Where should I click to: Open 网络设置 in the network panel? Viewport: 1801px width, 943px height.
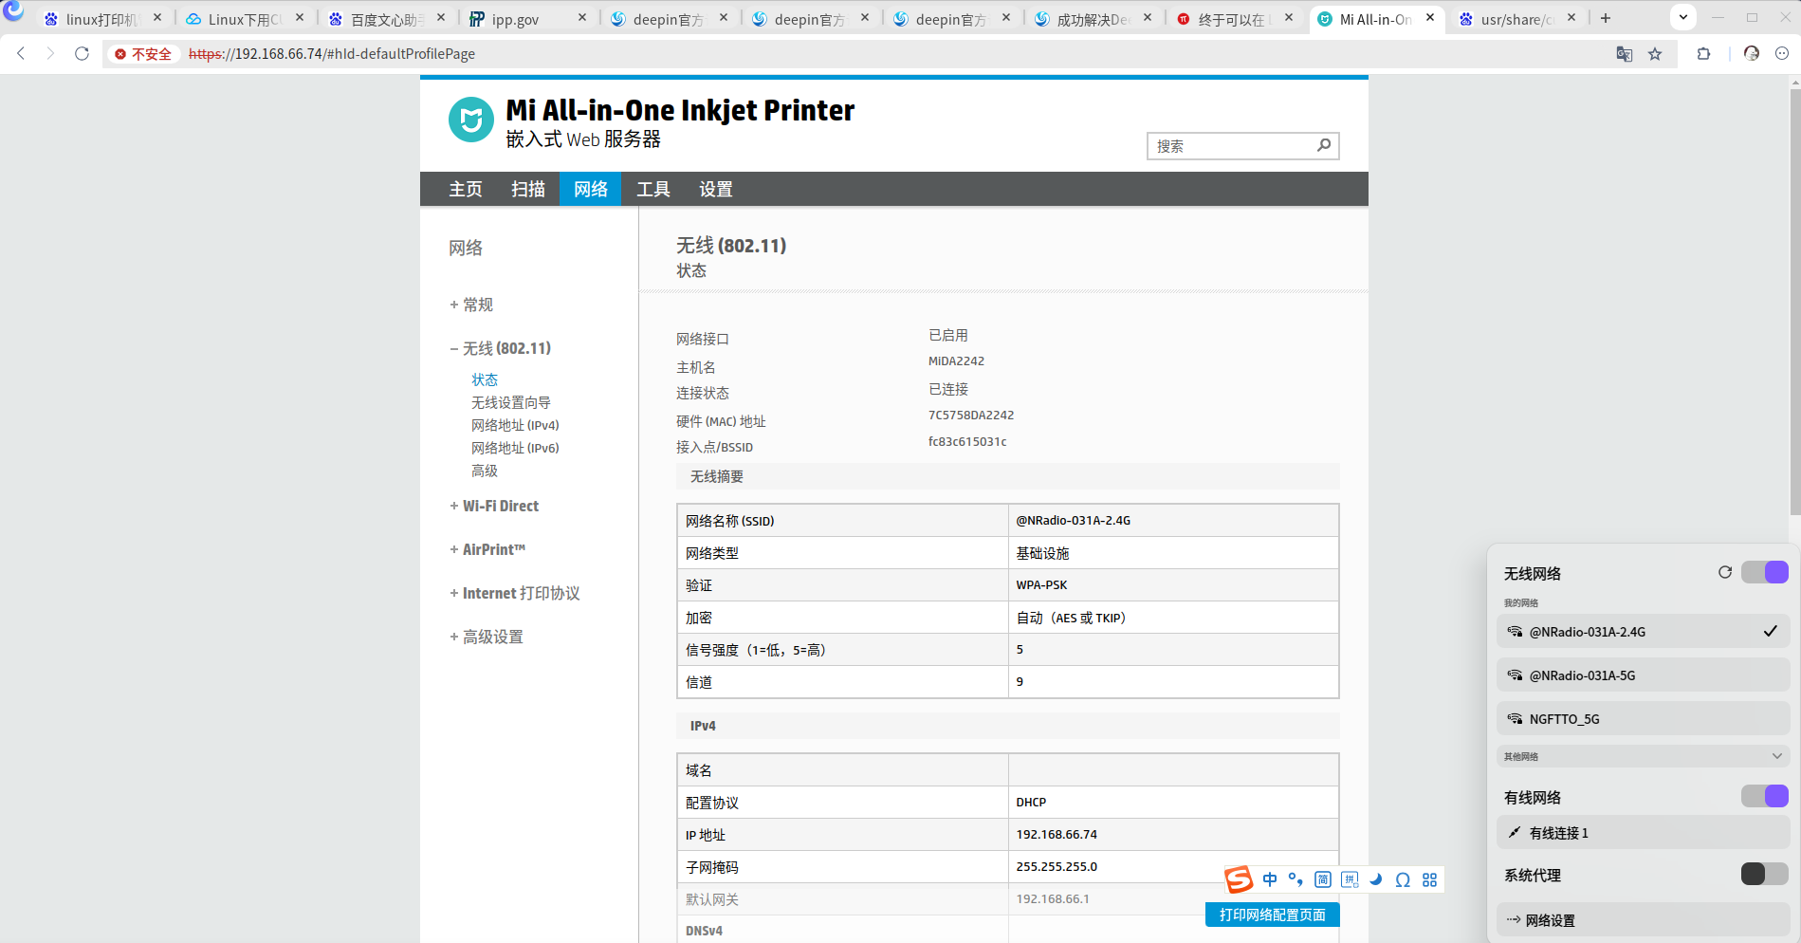[x=1644, y=919]
